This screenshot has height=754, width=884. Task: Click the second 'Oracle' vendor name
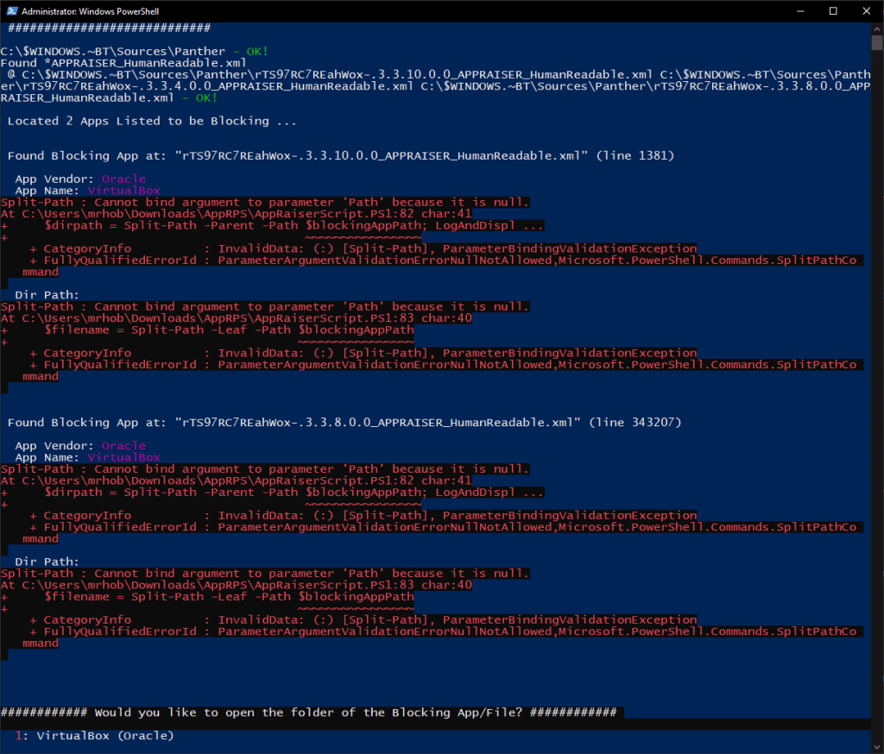pos(123,446)
